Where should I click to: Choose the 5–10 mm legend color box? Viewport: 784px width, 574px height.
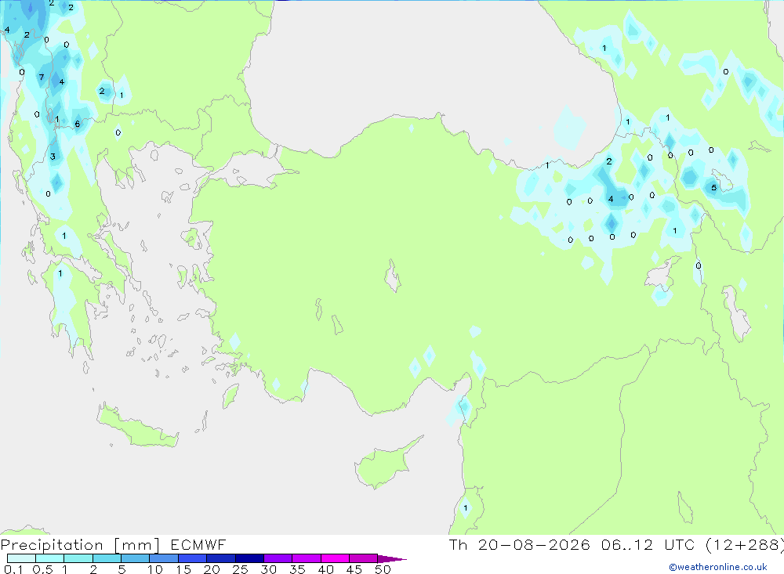coord(136,558)
